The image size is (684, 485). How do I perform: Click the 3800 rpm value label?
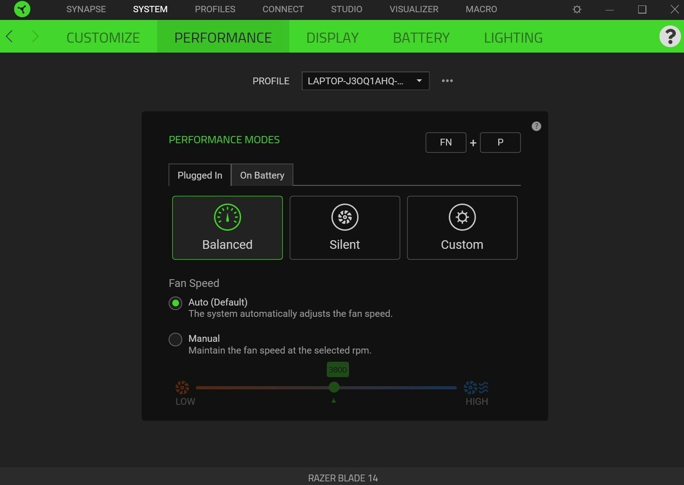pos(338,370)
